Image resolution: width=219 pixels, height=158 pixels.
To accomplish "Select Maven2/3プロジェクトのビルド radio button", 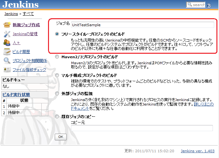I will pyautogui.click(x=57, y=57).
